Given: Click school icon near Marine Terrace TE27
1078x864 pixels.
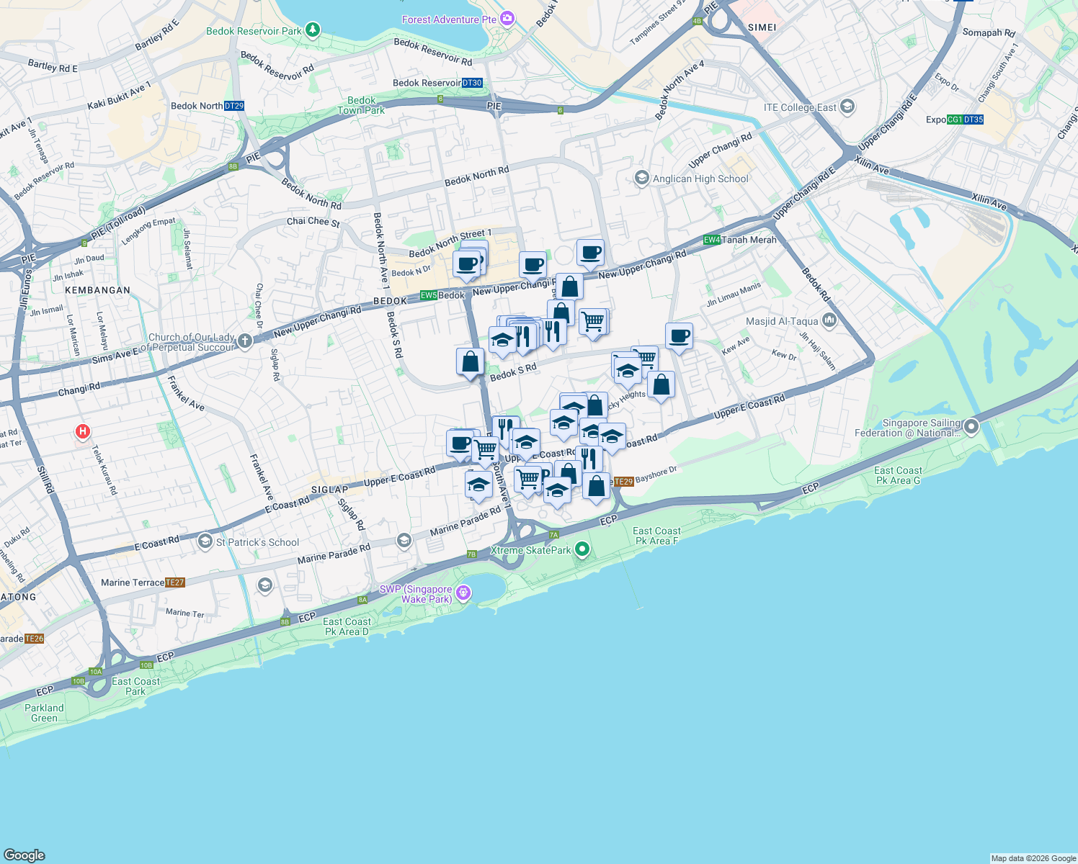Looking at the screenshot, I should (x=265, y=585).
